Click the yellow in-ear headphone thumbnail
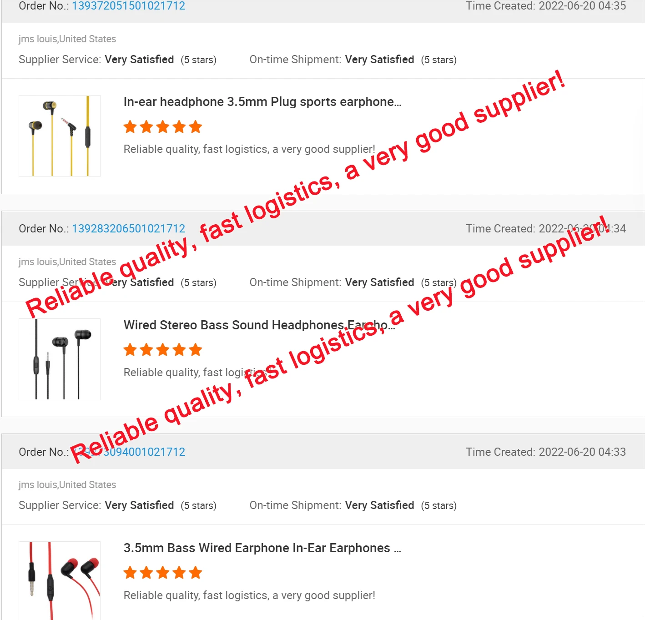645x620 pixels. coord(60,136)
